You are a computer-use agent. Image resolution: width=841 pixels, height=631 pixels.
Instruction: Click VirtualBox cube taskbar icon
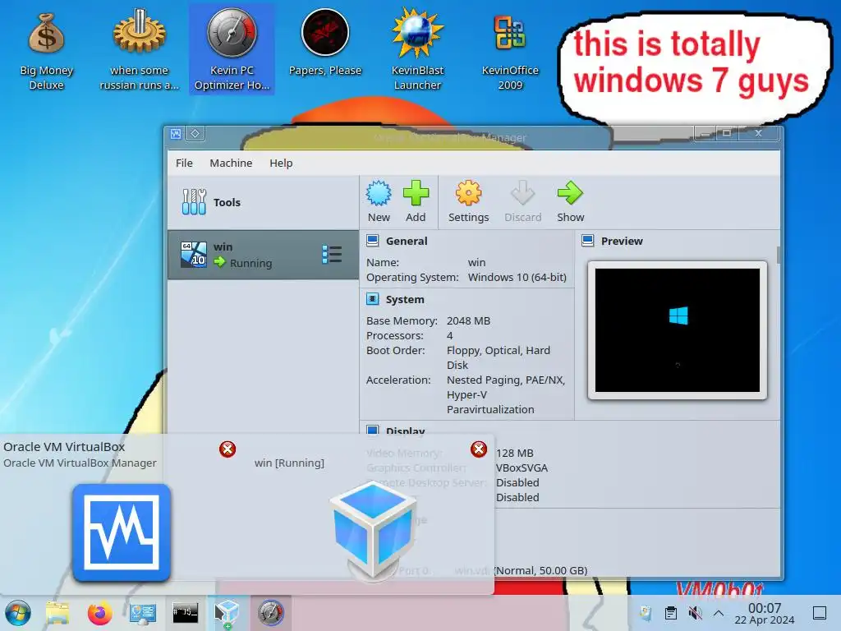tap(227, 613)
